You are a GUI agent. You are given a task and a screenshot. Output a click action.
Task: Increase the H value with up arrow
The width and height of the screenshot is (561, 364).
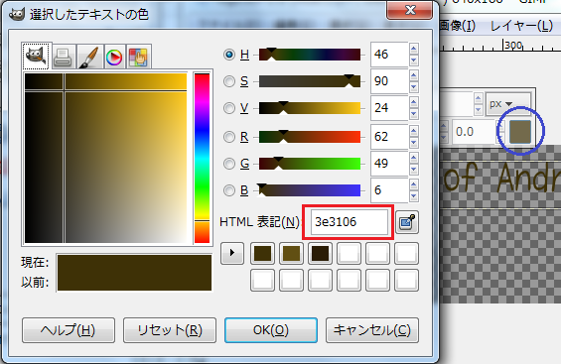tap(414, 49)
